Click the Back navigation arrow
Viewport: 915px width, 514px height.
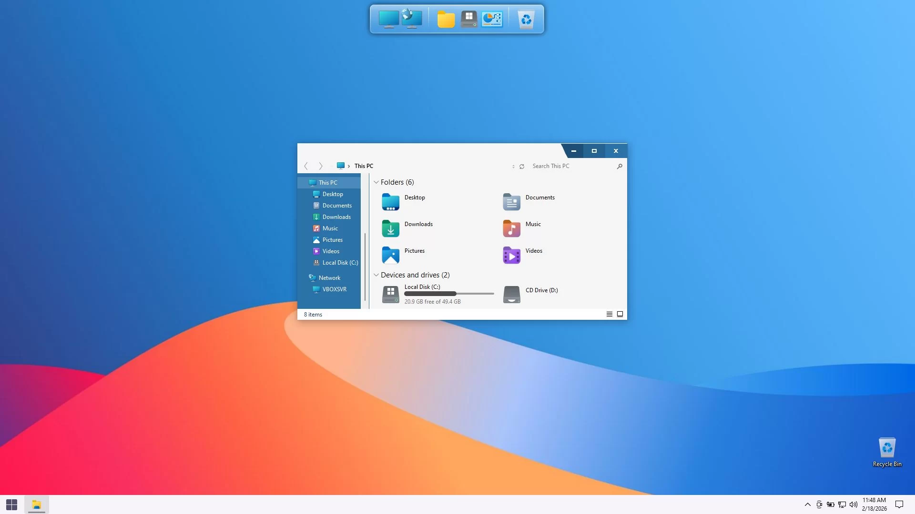point(306,166)
